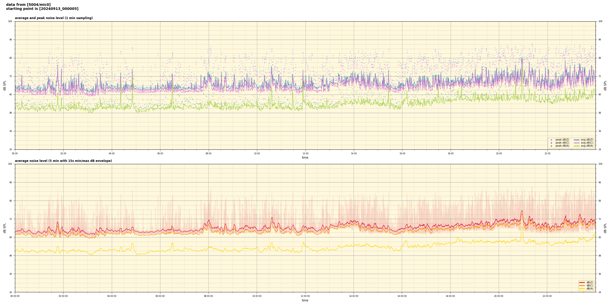
Task: Click left 'dB SPL' axis label on top chart
Action: coord(5,85)
